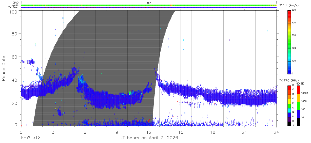Click the Range Gate 60 tick label
Screen dimensions: 311x143
coord(15,57)
